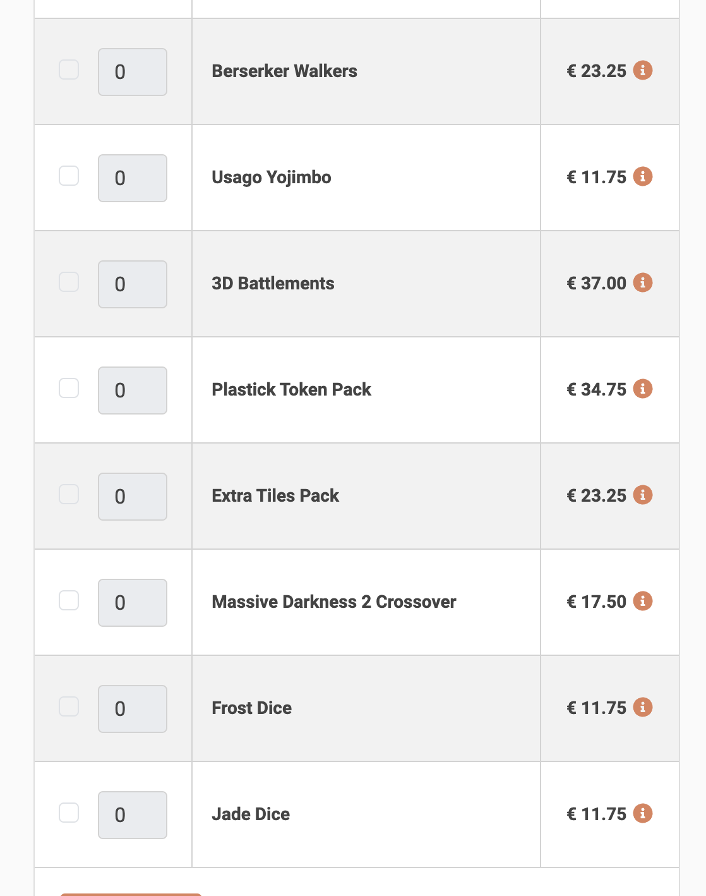Viewport: 706px width, 896px height.
Task: Open info icon for Berserker Walkers
Action: pos(643,70)
